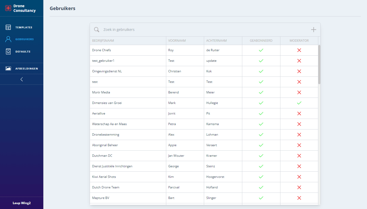Open the Laup Wing2 account link
The height and width of the screenshot is (209, 367).
pos(22,203)
